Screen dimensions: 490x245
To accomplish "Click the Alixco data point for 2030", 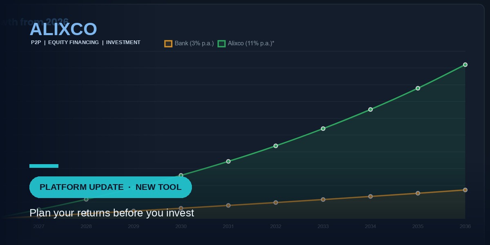I will 181,175.
